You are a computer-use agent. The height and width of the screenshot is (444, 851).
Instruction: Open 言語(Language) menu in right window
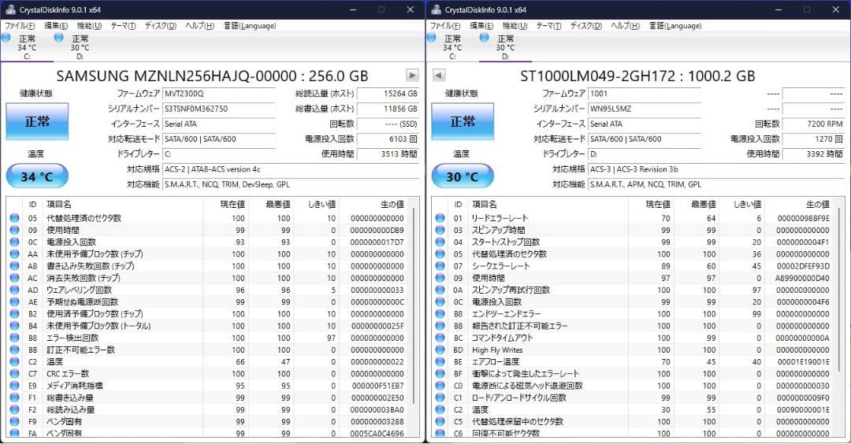point(675,26)
